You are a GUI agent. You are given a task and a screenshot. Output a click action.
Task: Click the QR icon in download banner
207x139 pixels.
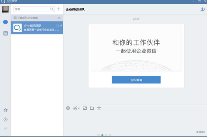[15, 18]
